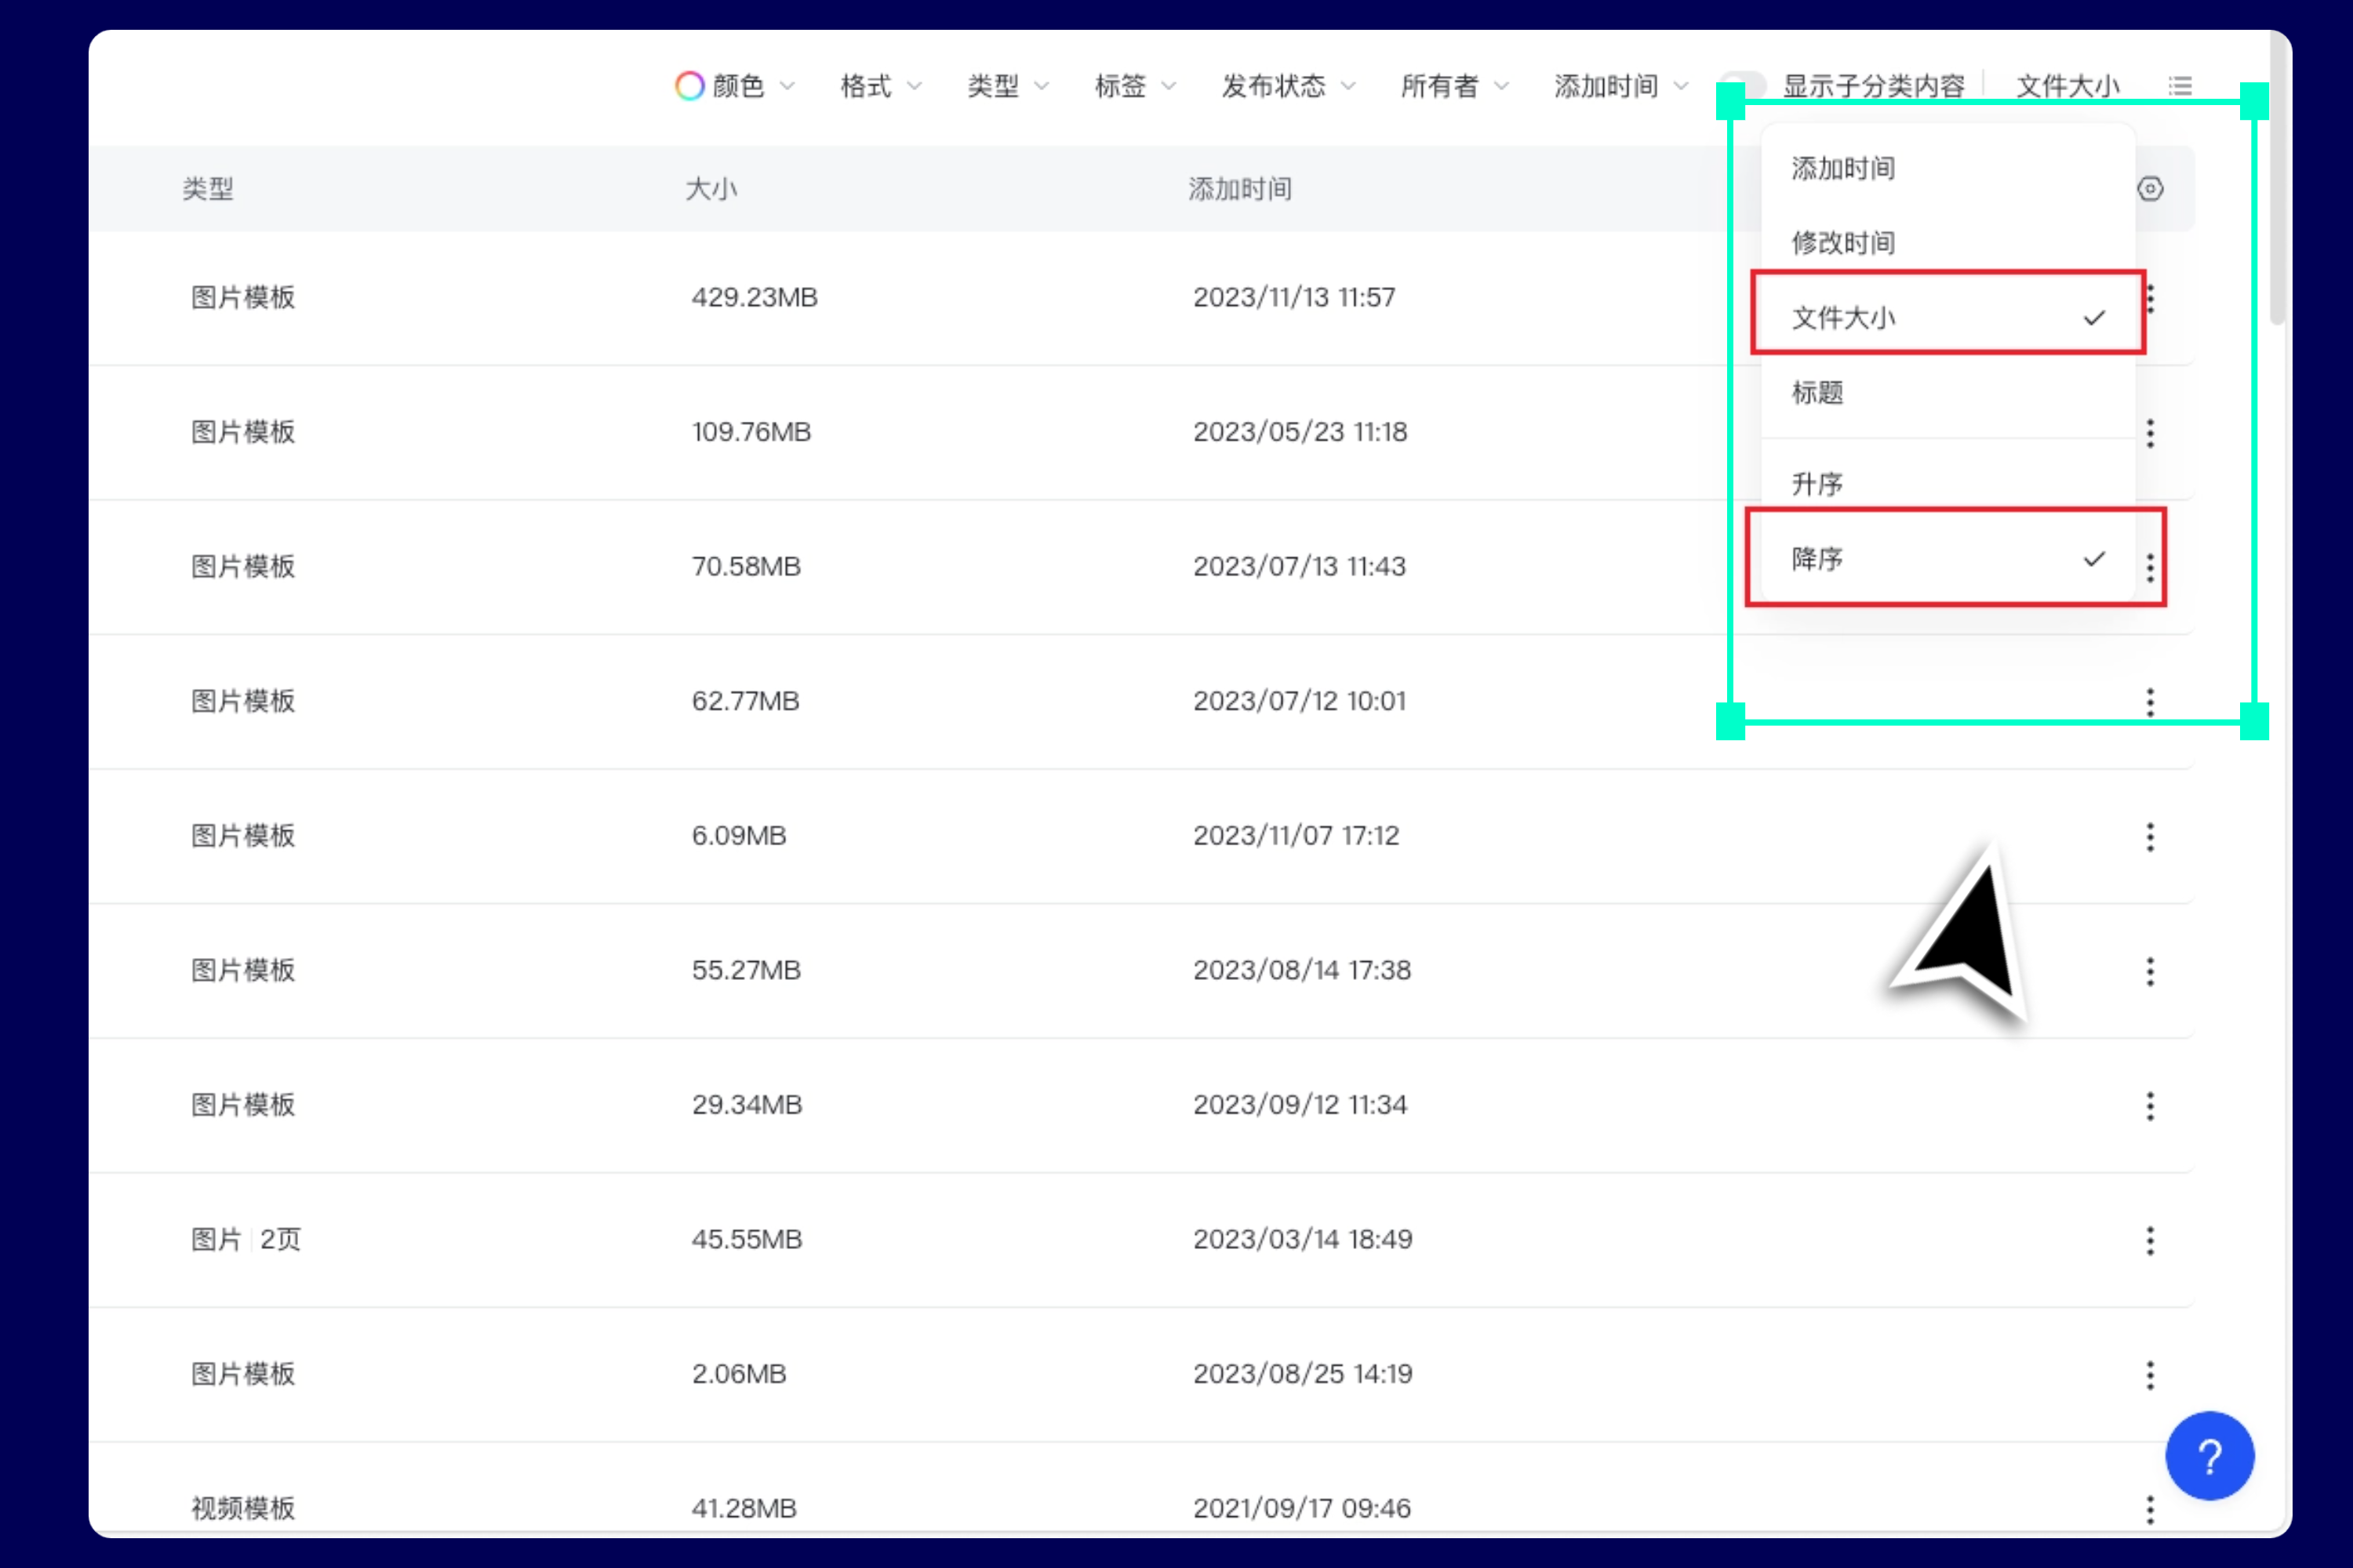Open more options for 55.27MB row
This screenshot has height=1568, width=2353.
[x=2150, y=971]
